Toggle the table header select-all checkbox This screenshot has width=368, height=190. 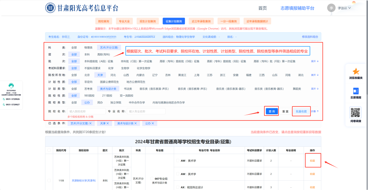49,150
